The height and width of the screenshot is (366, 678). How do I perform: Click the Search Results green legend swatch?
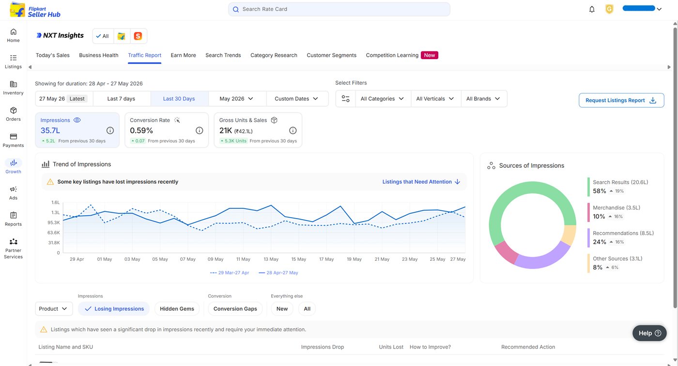point(588,187)
